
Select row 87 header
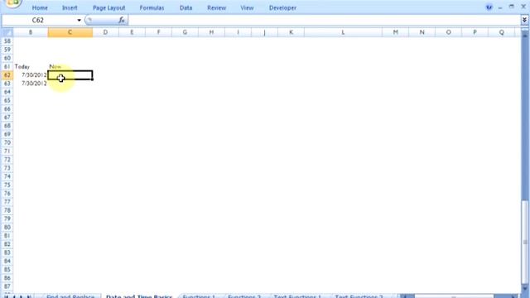click(7, 286)
